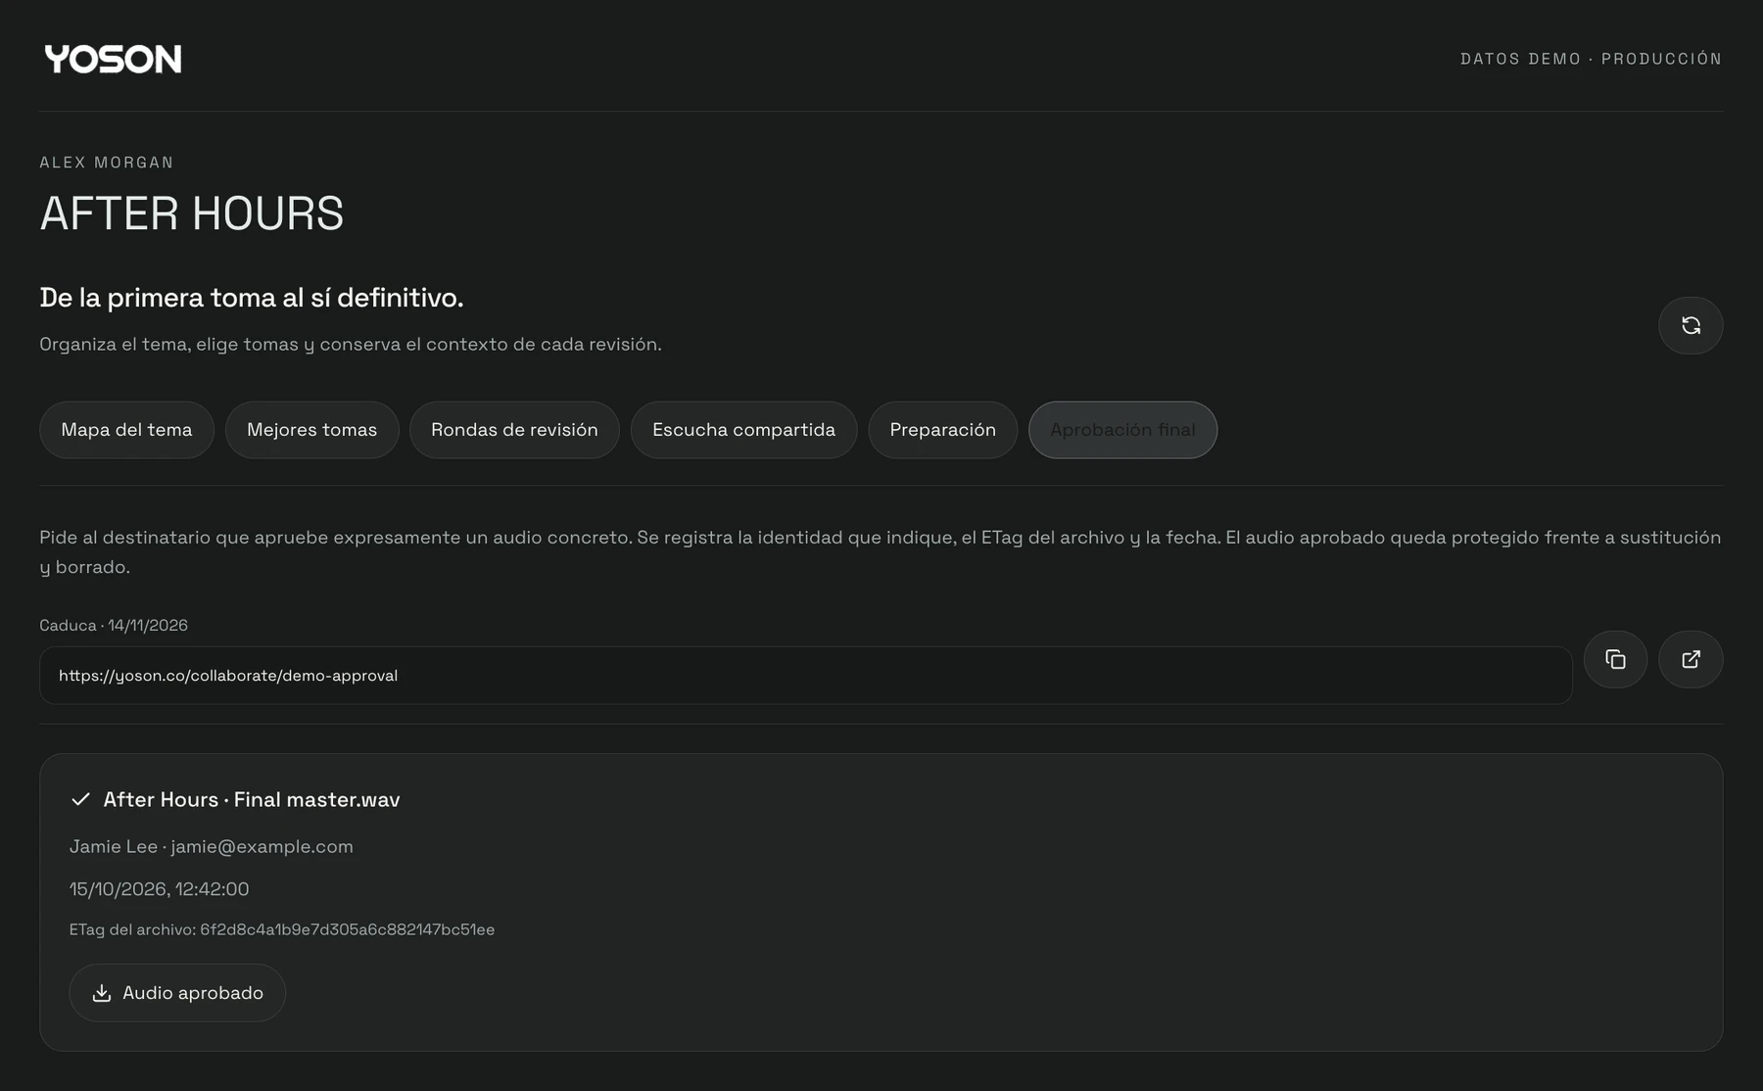Click 'De la primera toma al sí definitivo.'
Image resolution: width=1763 pixels, height=1091 pixels.
(252, 298)
